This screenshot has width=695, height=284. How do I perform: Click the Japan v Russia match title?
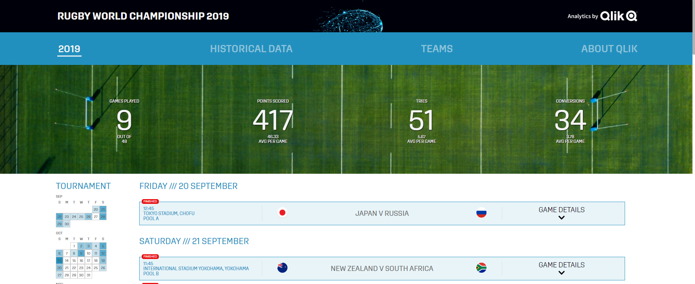coord(382,213)
